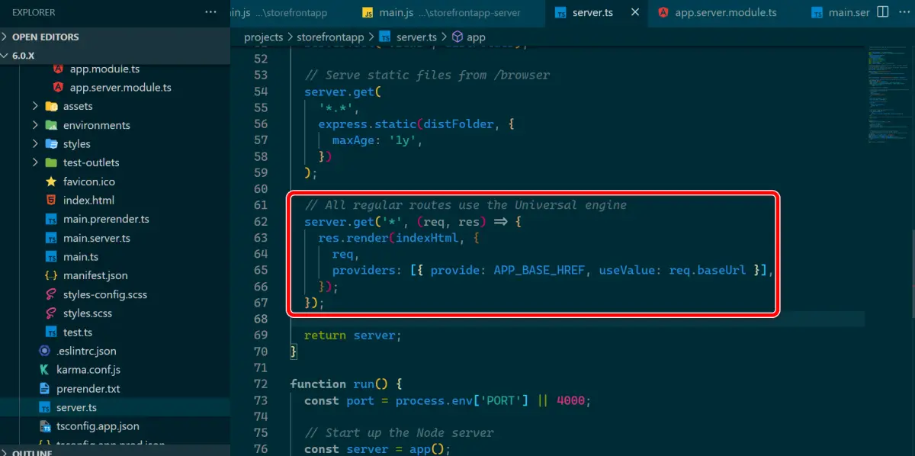Click the Angular icon beside app.module.ts
The height and width of the screenshot is (456, 915).
pos(58,69)
